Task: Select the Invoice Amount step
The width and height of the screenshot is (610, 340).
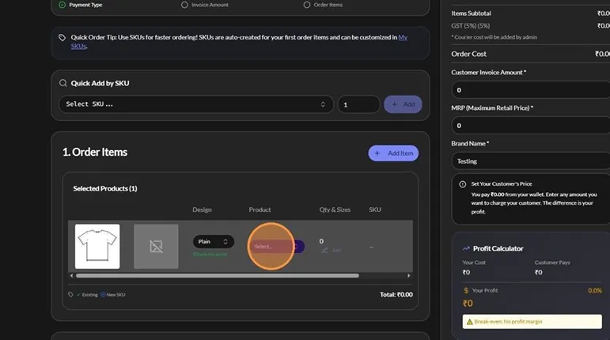Action: click(x=205, y=5)
